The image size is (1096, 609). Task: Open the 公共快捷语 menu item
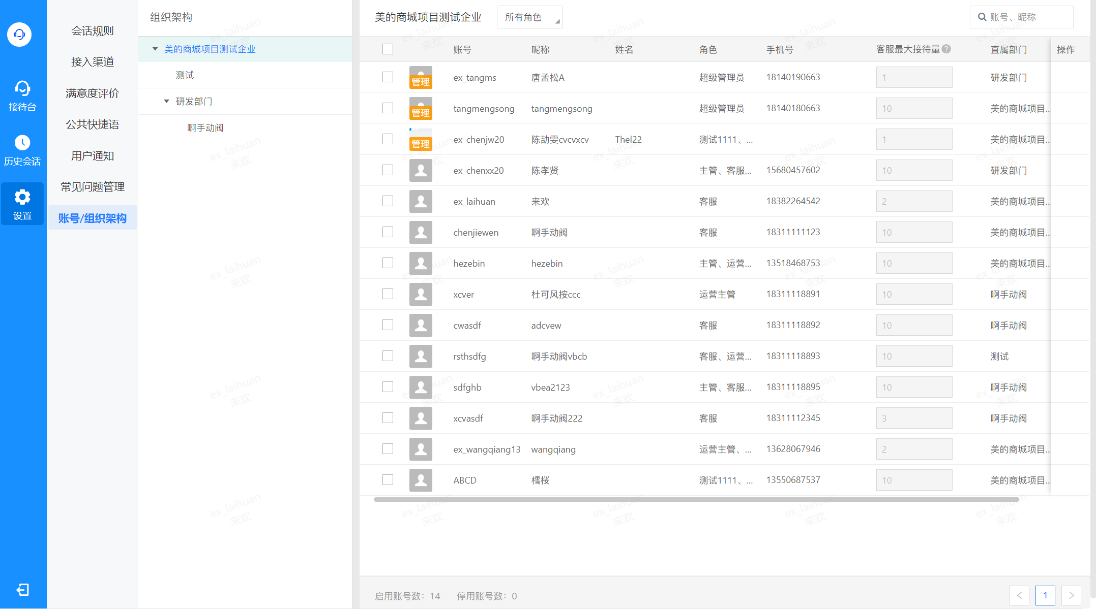(x=93, y=124)
